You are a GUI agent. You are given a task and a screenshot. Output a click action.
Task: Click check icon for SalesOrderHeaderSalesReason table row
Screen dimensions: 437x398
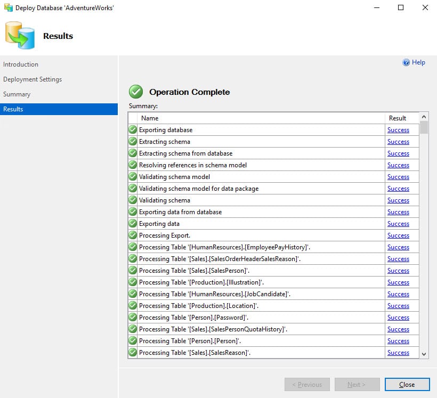(133, 258)
